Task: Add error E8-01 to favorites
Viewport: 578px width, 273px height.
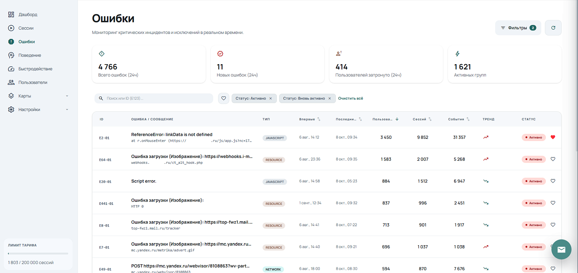Action: tap(553, 225)
